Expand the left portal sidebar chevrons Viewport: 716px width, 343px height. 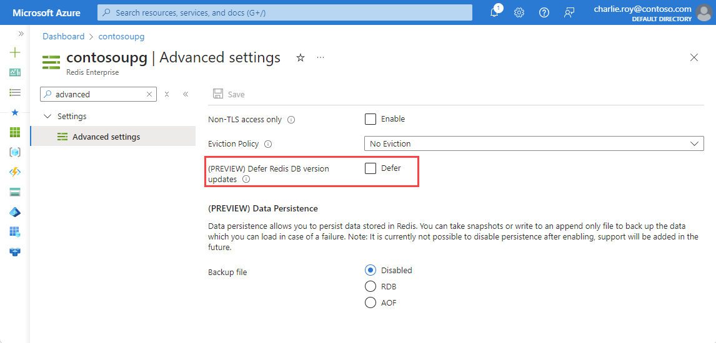[21, 34]
